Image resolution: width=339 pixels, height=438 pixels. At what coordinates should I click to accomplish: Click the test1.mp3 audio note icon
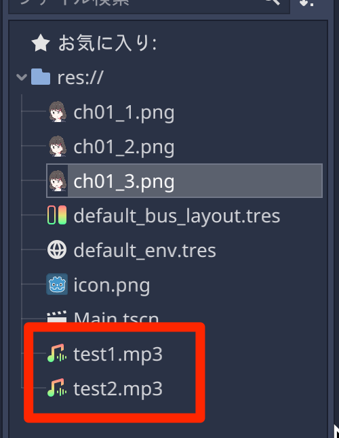click(57, 353)
